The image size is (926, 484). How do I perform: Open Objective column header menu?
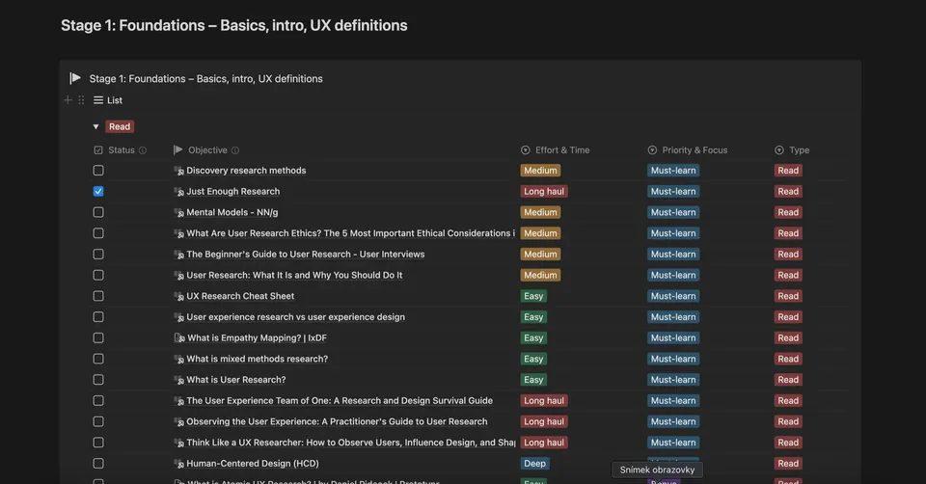click(x=206, y=150)
